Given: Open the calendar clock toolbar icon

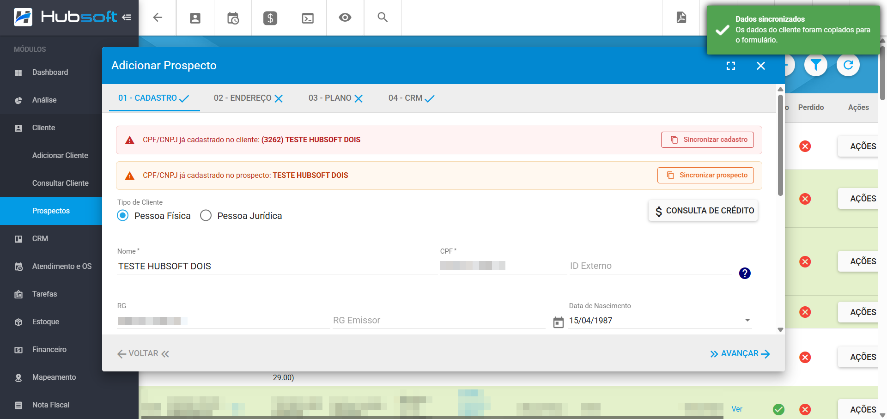Looking at the screenshot, I should pyautogui.click(x=233, y=18).
